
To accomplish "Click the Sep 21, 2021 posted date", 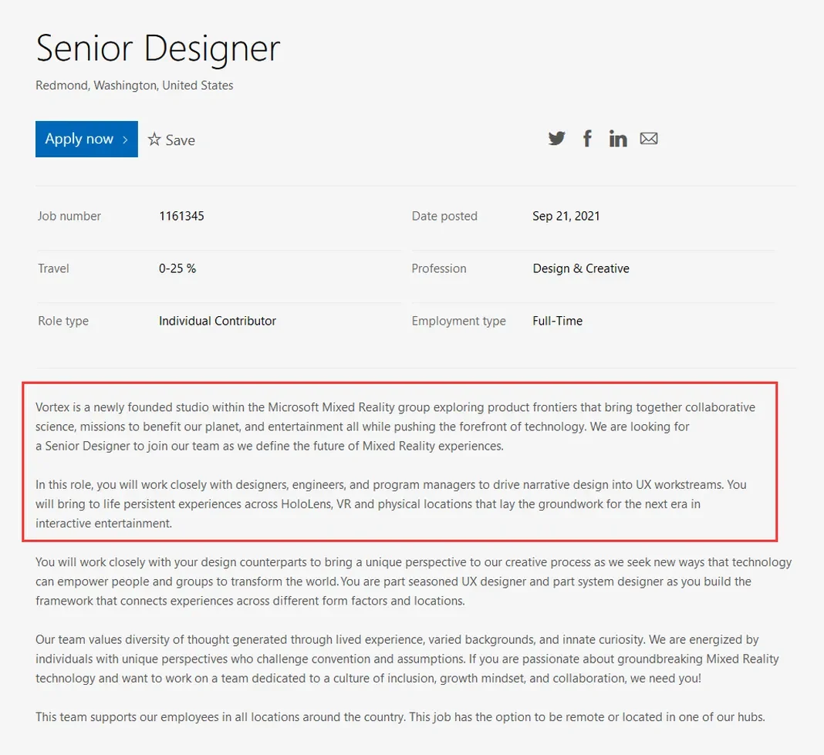I will (x=566, y=216).
